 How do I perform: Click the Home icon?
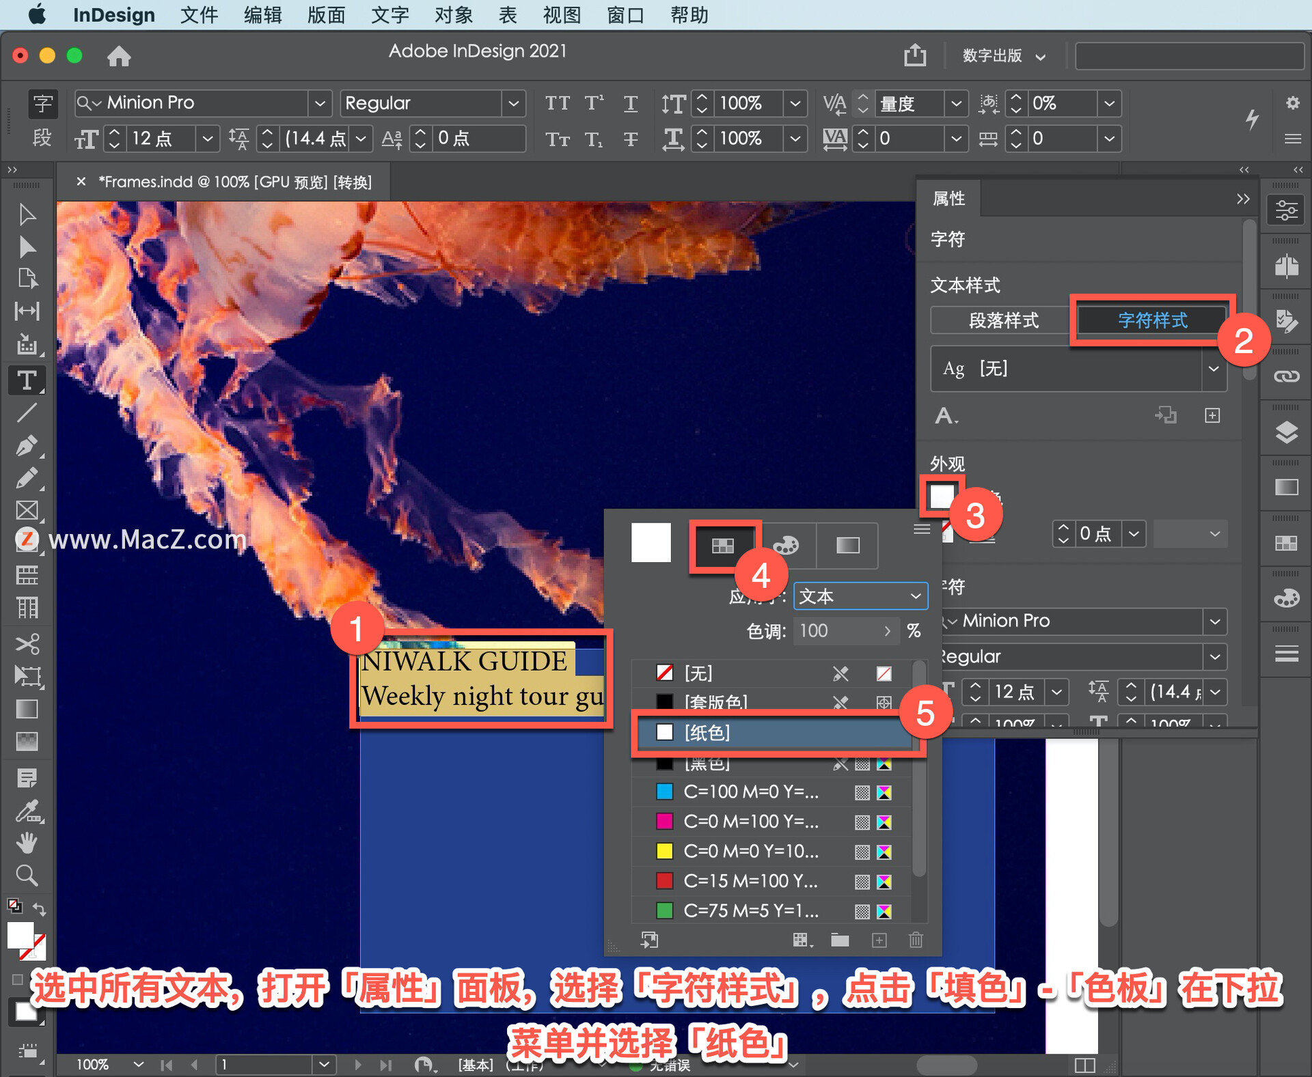(119, 55)
